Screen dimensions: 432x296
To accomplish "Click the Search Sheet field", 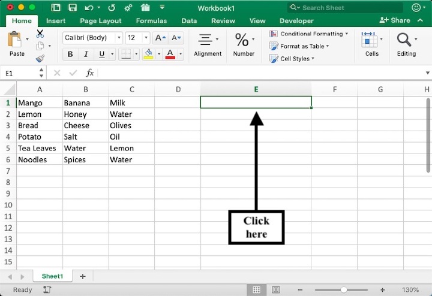I will click(x=345, y=8).
